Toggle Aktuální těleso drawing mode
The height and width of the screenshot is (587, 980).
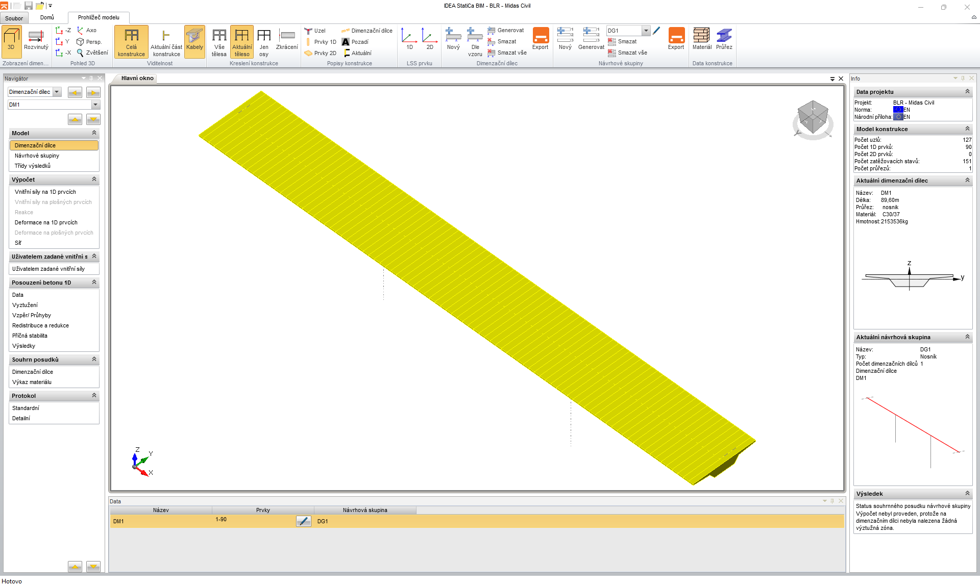pyautogui.click(x=242, y=41)
